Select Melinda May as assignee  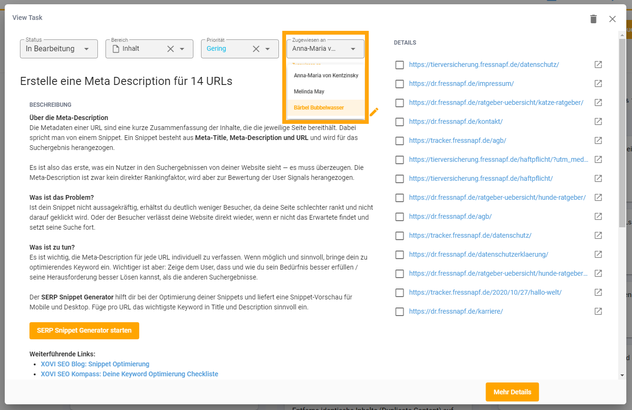tap(326, 92)
